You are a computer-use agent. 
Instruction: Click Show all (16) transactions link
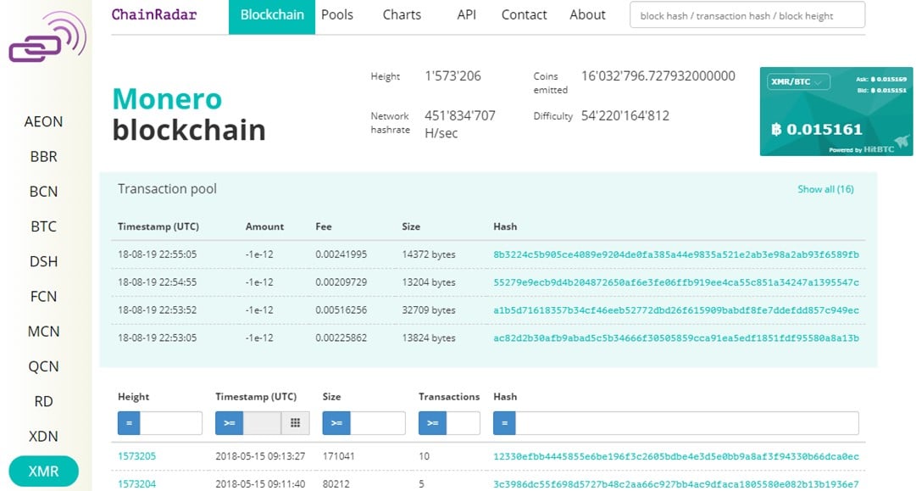coord(825,189)
